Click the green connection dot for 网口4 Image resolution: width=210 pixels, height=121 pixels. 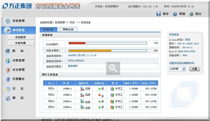pyautogui.click(x=99, y=107)
